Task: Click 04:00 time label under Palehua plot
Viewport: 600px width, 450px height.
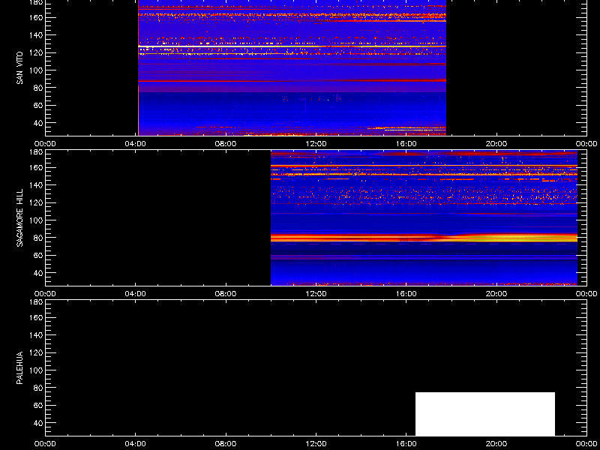Action: click(136, 444)
